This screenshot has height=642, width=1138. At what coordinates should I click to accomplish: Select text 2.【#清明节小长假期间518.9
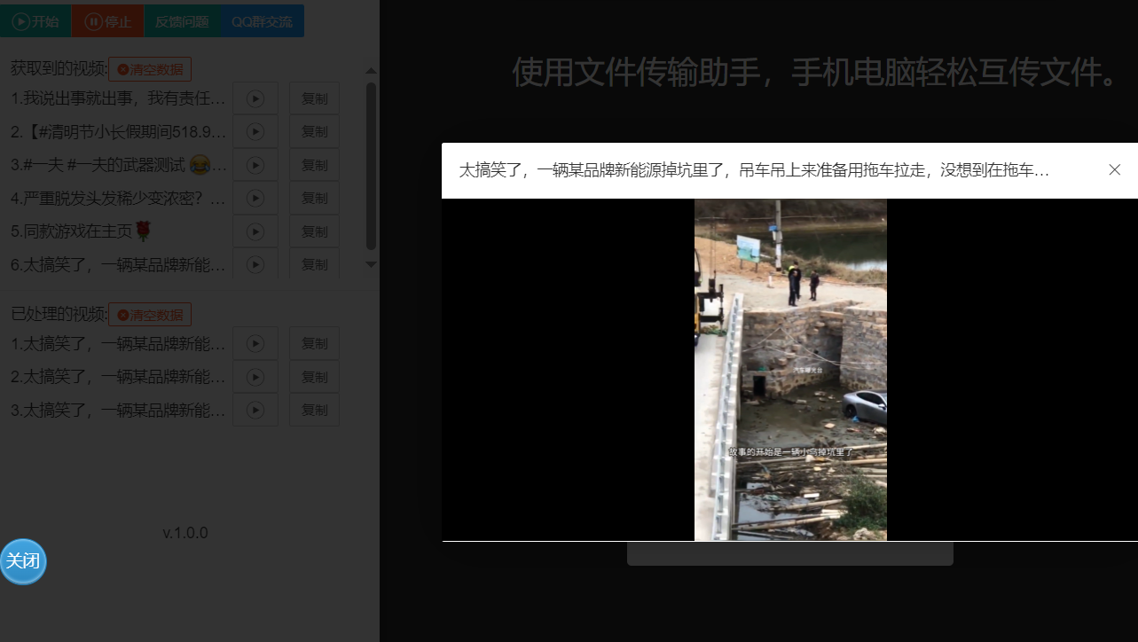(118, 131)
